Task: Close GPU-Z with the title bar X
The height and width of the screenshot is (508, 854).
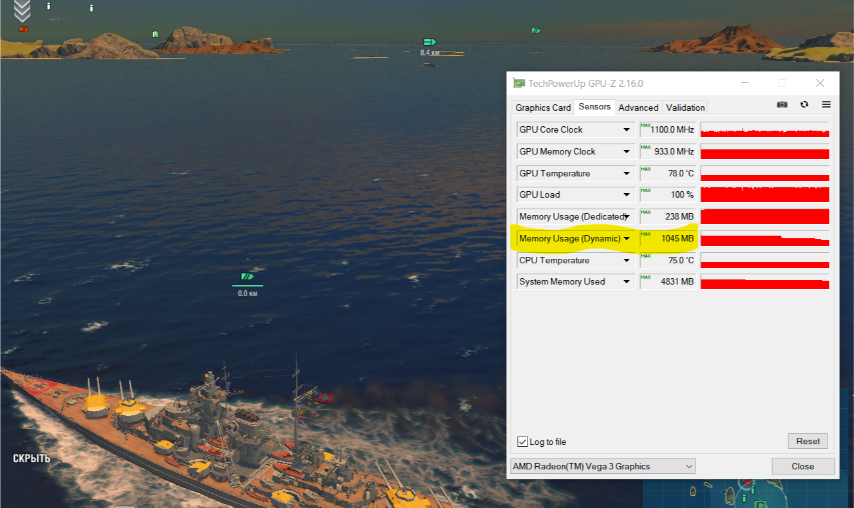Action: (820, 83)
